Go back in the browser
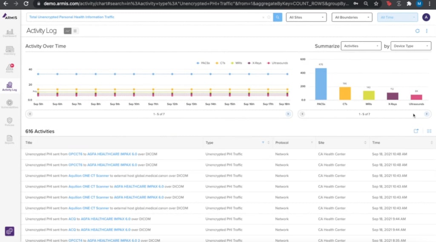 pos(6,3)
